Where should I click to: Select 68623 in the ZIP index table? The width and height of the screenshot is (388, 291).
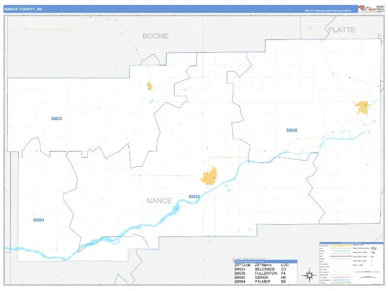pos(240,269)
